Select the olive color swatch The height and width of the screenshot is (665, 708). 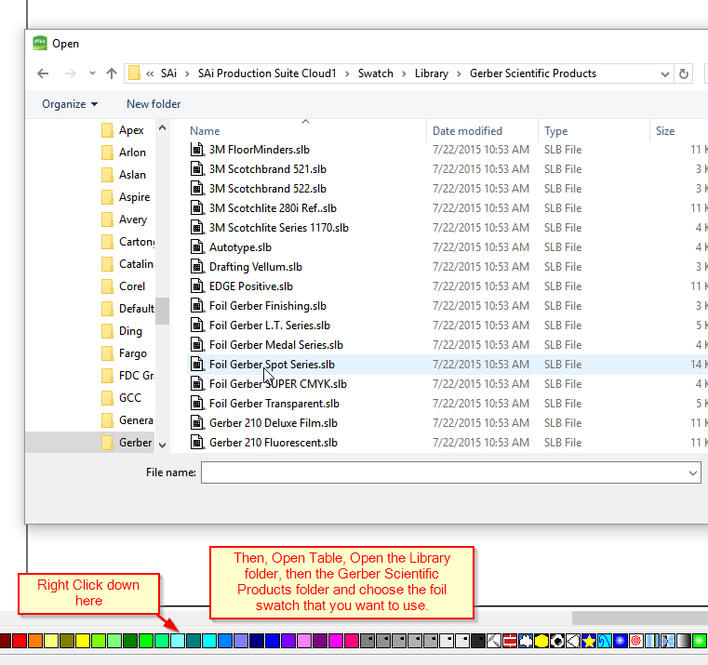click(67, 641)
